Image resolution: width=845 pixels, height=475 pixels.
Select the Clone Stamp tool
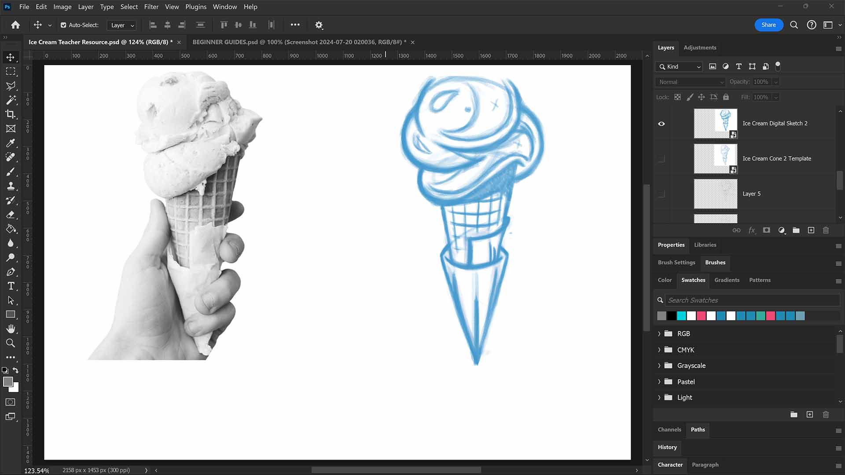click(x=11, y=186)
